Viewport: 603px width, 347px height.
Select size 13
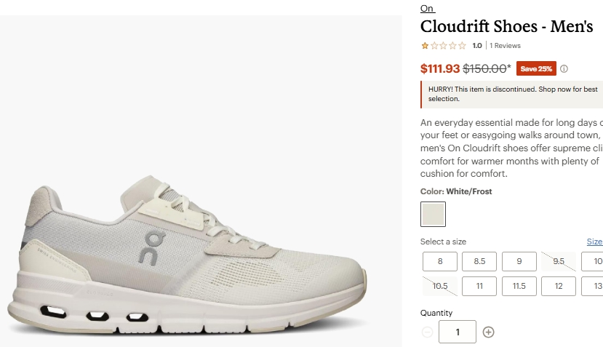point(594,286)
